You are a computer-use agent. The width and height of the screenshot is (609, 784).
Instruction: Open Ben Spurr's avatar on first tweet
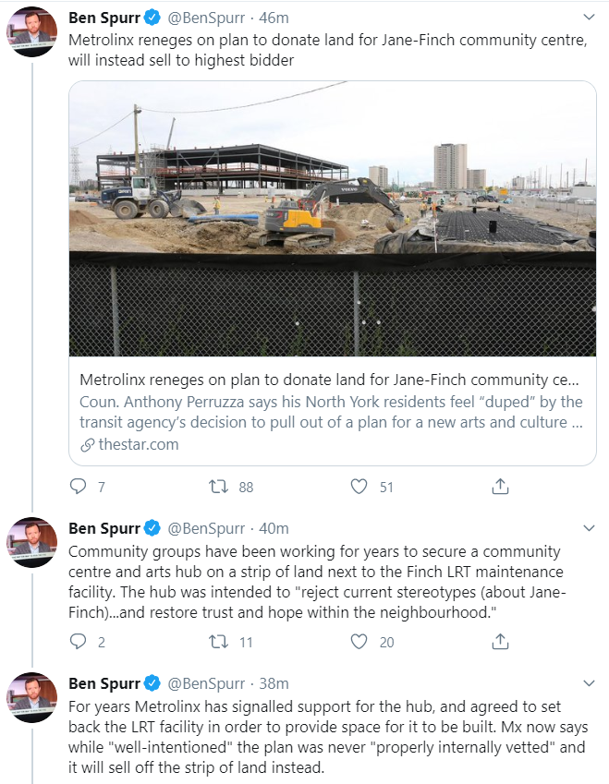pyautogui.click(x=33, y=30)
